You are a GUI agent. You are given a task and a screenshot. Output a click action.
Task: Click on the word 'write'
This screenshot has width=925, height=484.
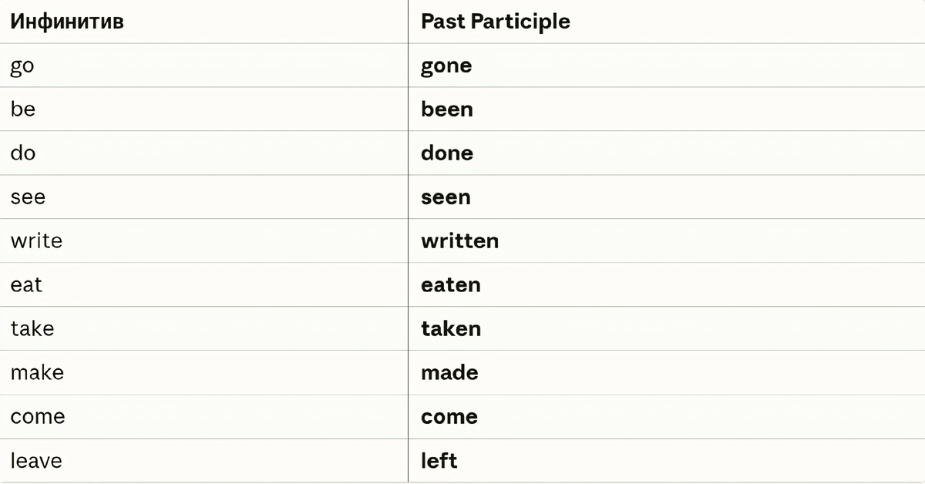[x=36, y=241]
